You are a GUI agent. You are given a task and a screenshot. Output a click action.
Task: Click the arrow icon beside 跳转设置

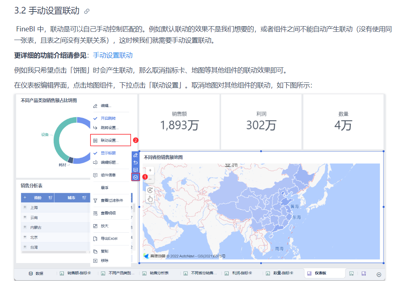click(x=95, y=128)
